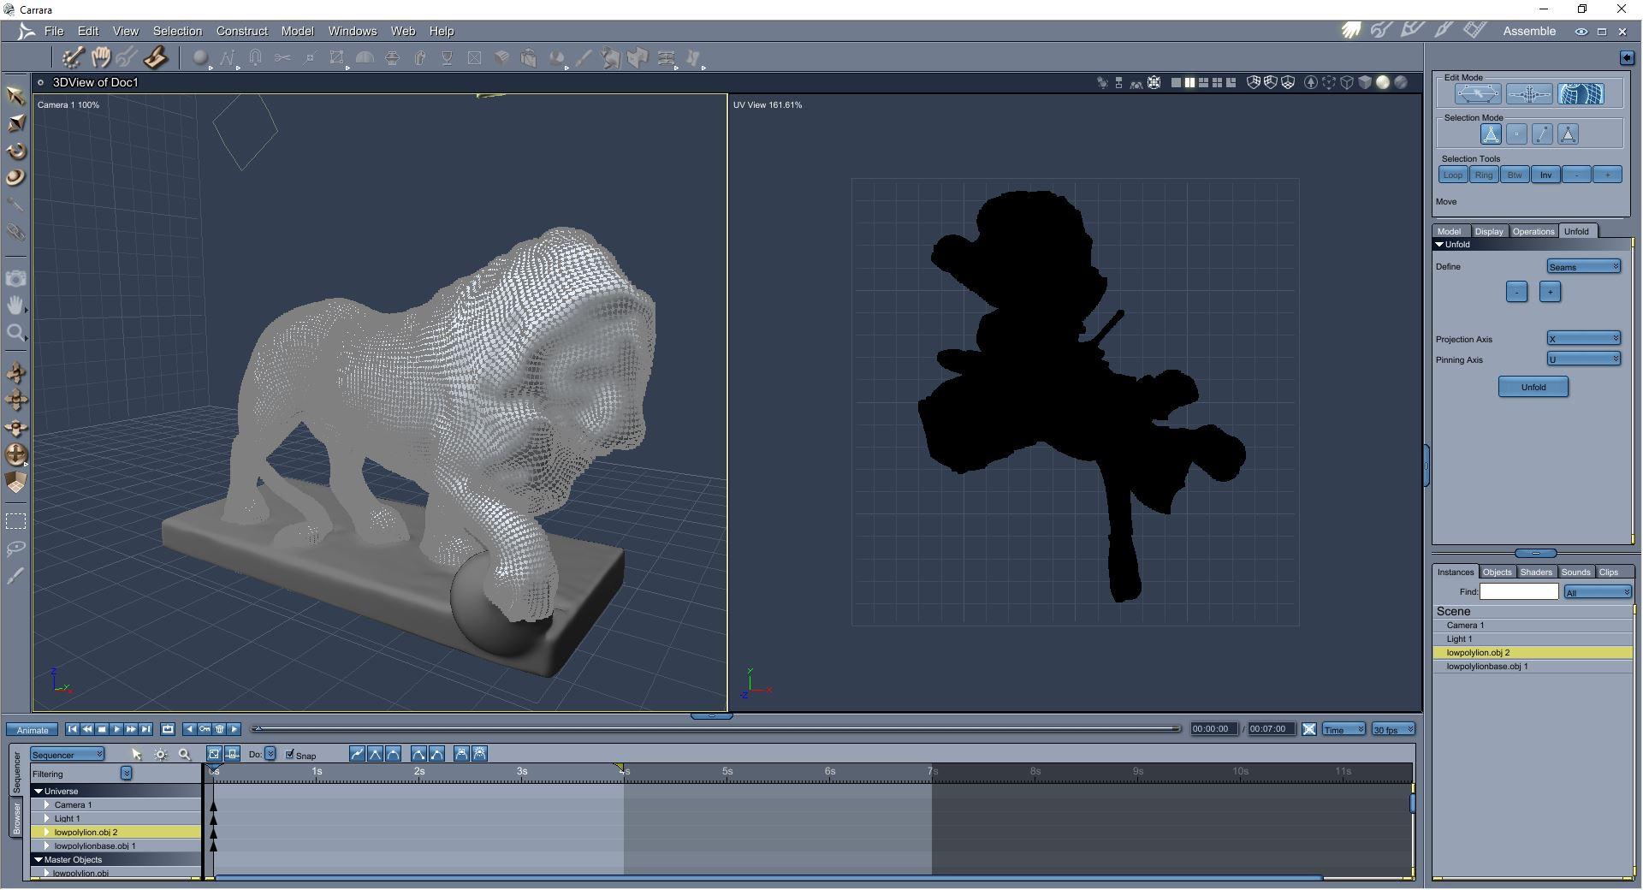Screen dimensions: 1643x890
Task: Switch to the middle edit mode button
Action: 1529,94
